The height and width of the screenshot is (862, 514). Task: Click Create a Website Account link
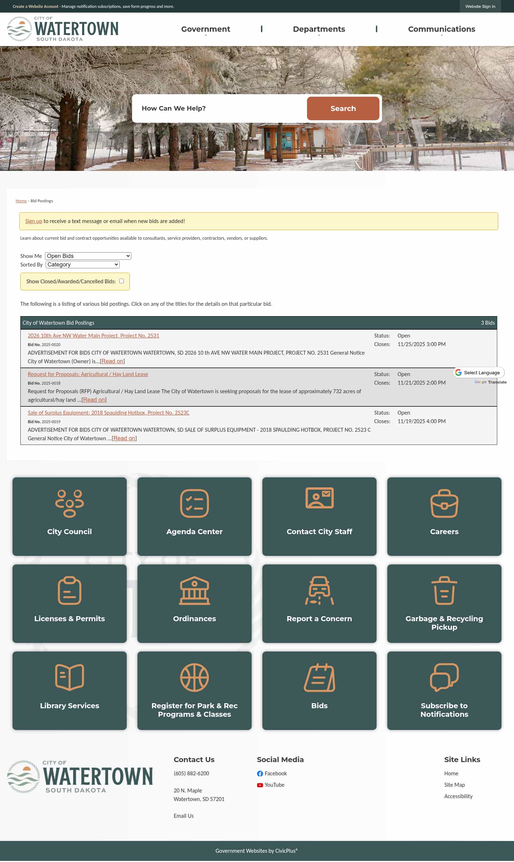35,6
